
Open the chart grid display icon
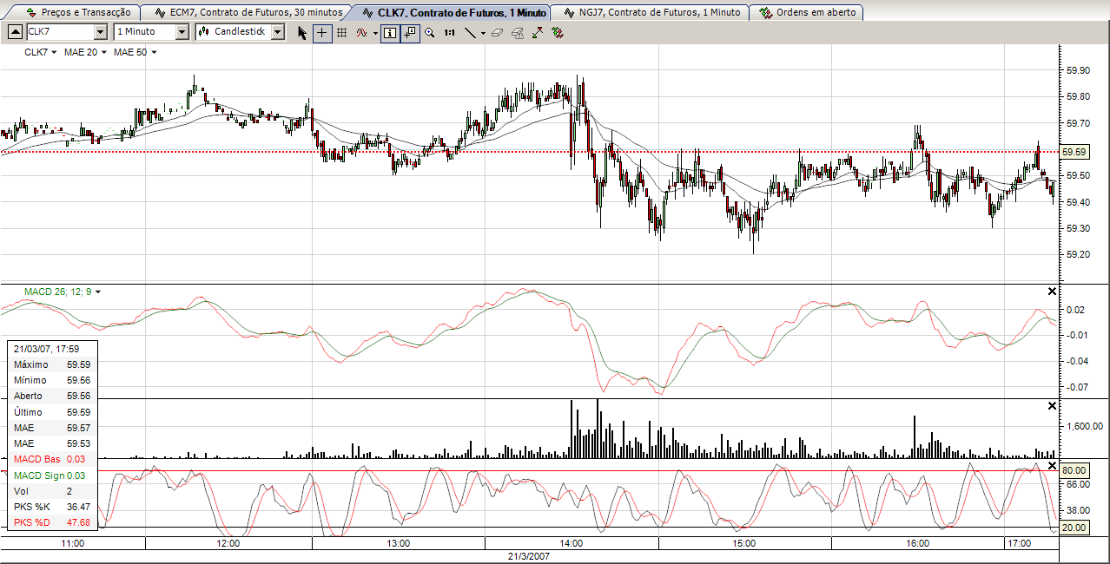point(342,33)
